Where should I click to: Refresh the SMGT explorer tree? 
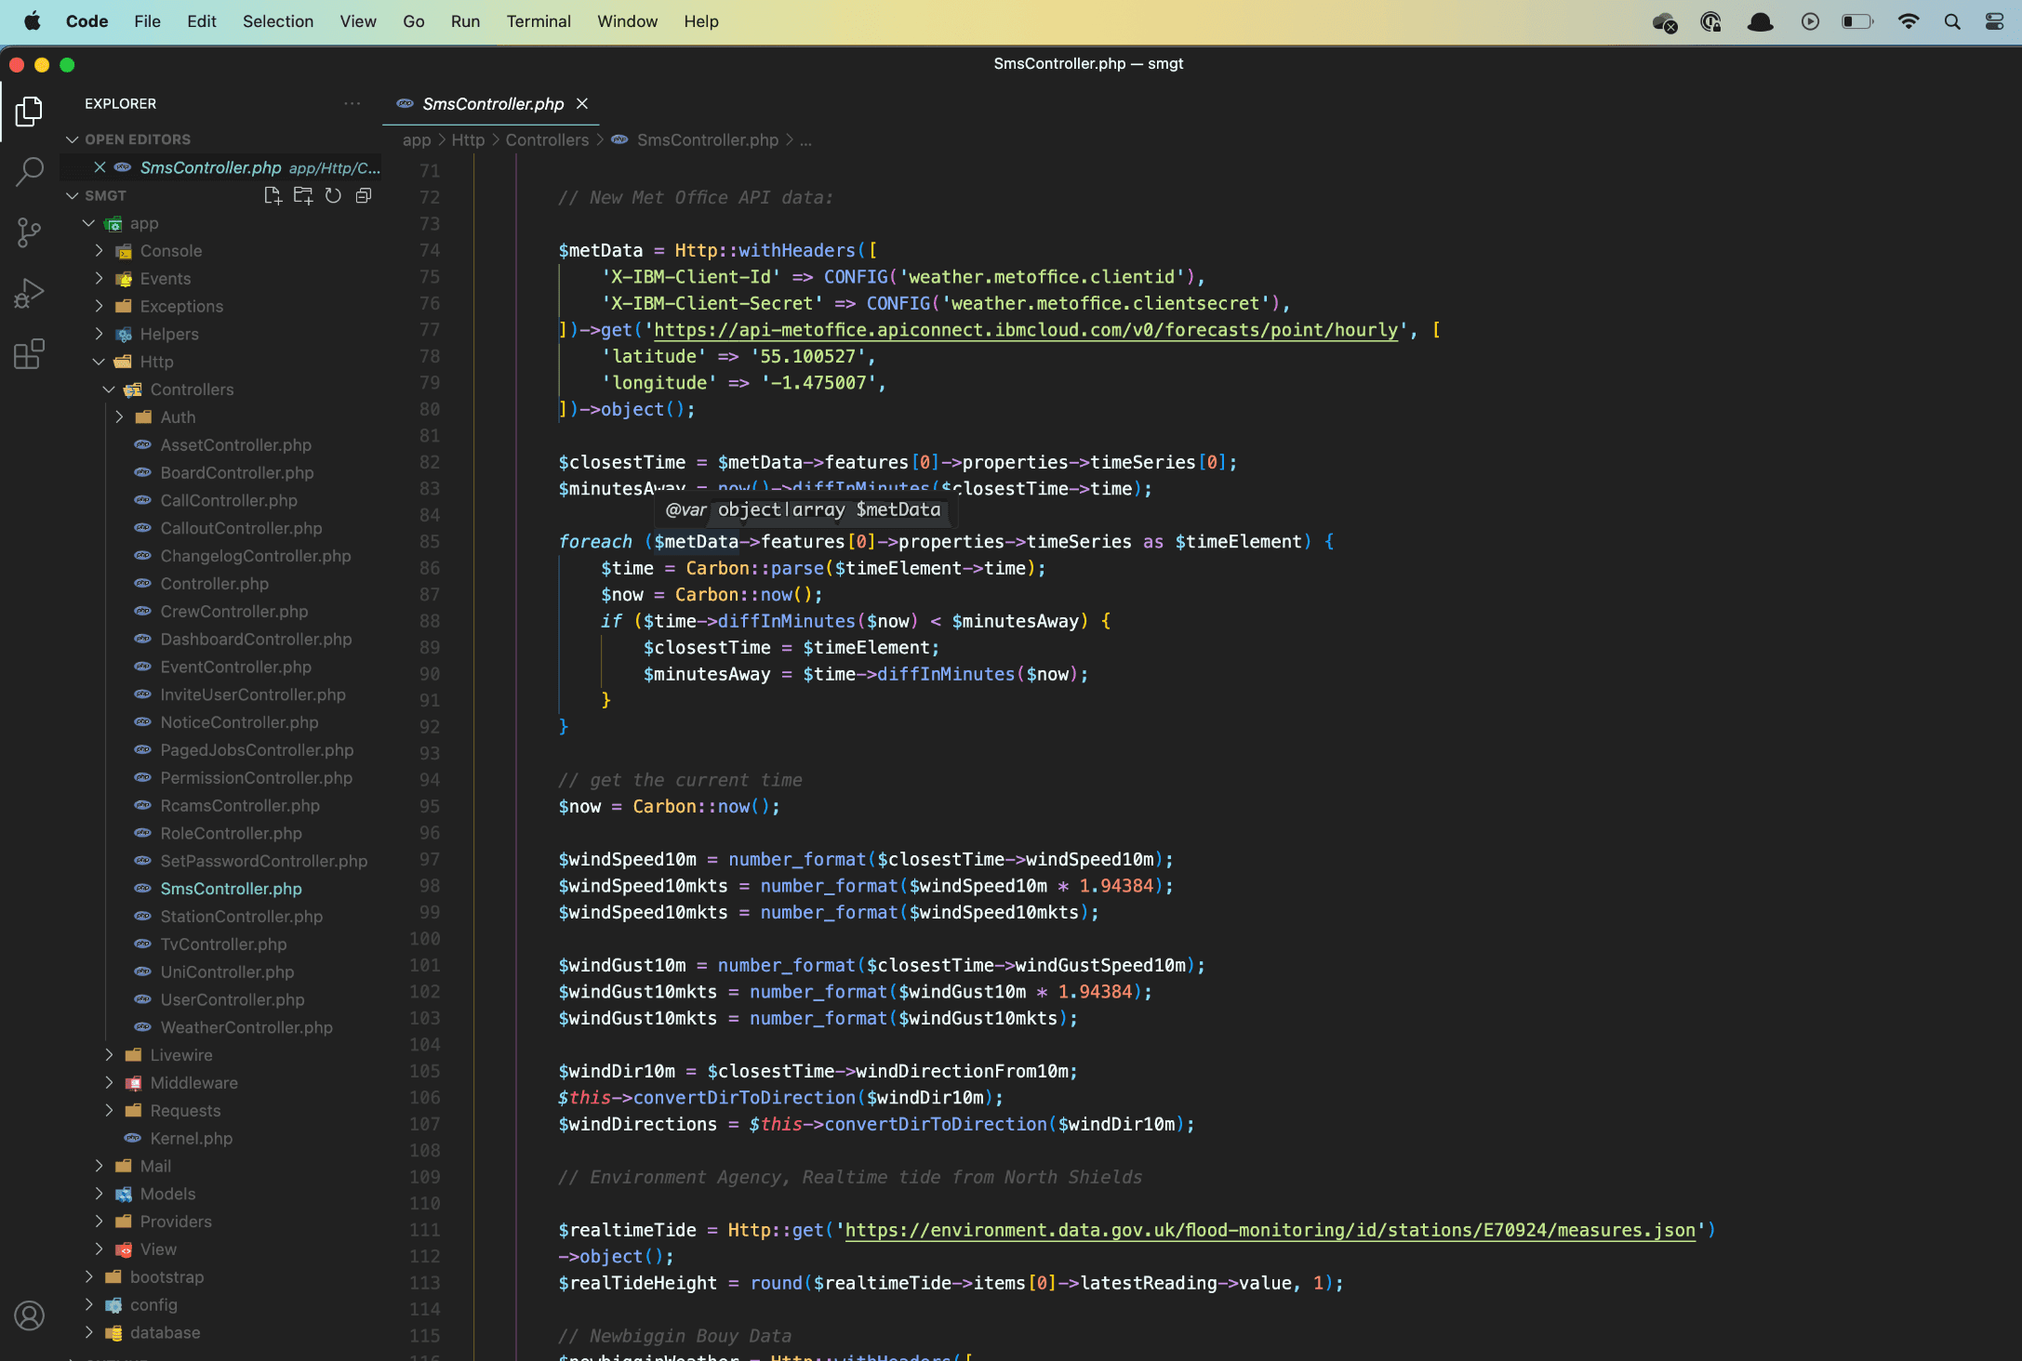[333, 195]
